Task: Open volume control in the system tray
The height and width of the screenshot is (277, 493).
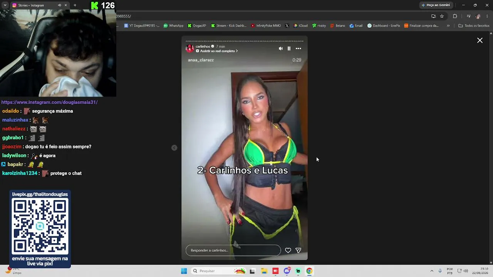Action: (466, 271)
